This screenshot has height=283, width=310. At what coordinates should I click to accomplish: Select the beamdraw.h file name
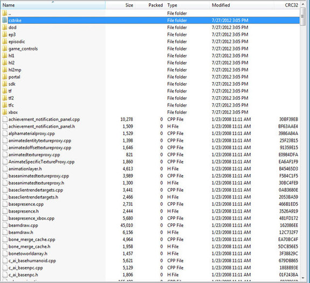click(21, 232)
